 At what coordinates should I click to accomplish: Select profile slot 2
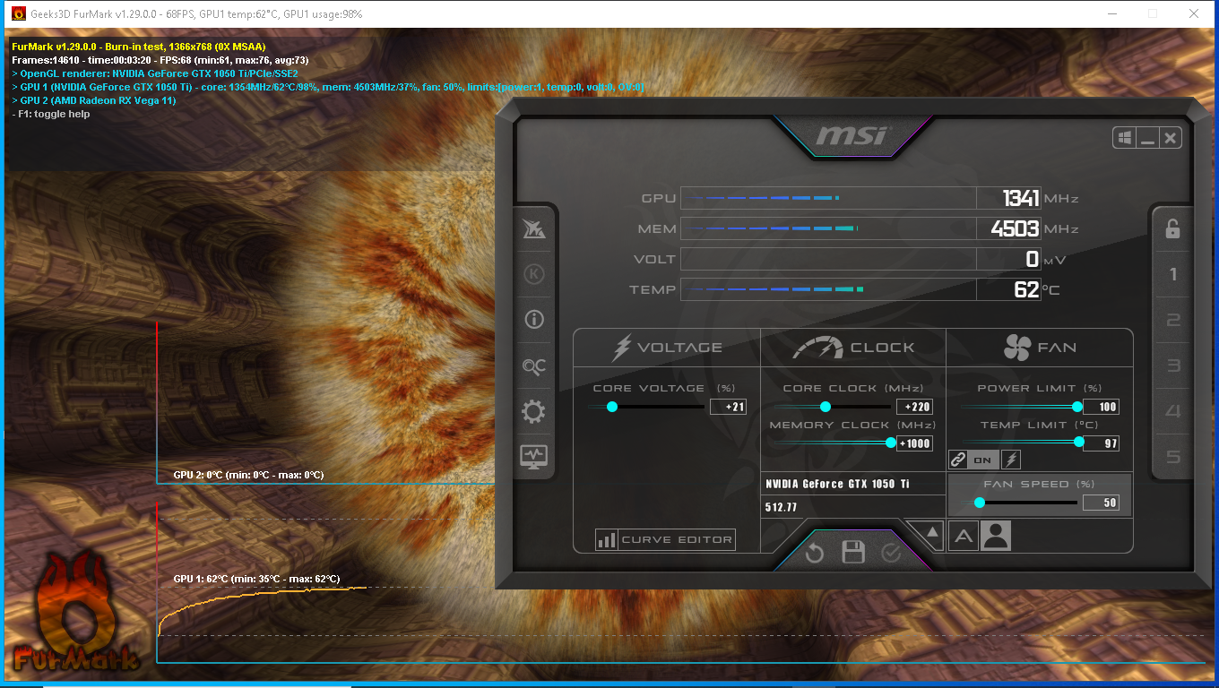click(1172, 320)
